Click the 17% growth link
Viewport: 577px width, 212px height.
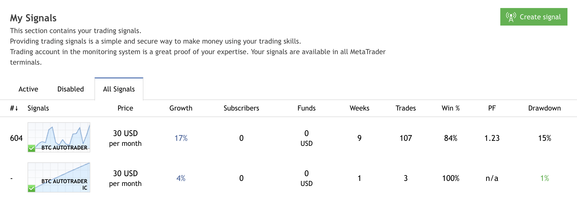point(181,138)
